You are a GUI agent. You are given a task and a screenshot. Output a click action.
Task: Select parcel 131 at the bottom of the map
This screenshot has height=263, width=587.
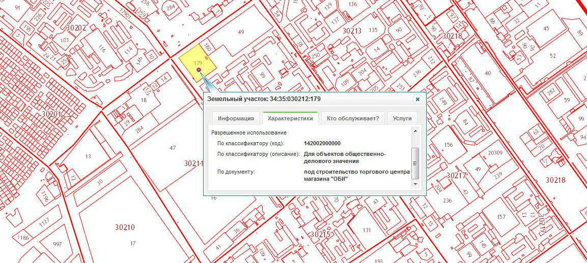367,229
